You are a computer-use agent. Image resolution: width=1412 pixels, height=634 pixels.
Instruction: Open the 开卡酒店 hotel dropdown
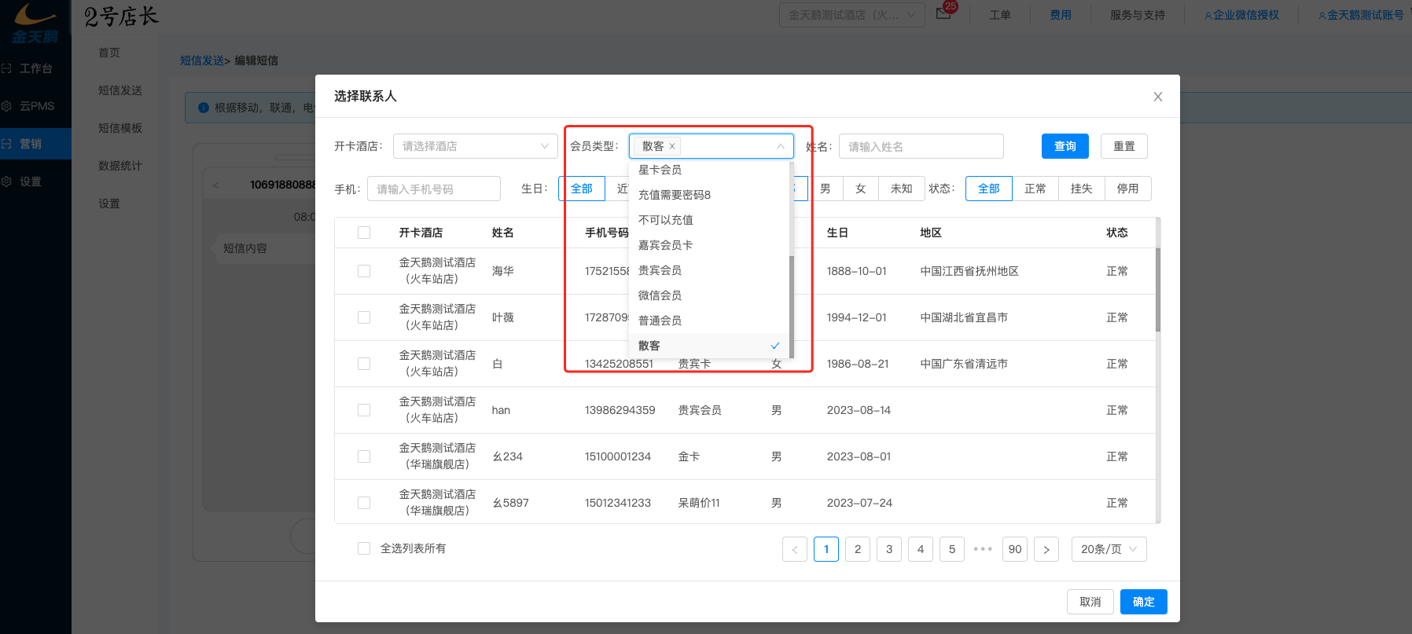pyautogui.click(x=476, y=146)
